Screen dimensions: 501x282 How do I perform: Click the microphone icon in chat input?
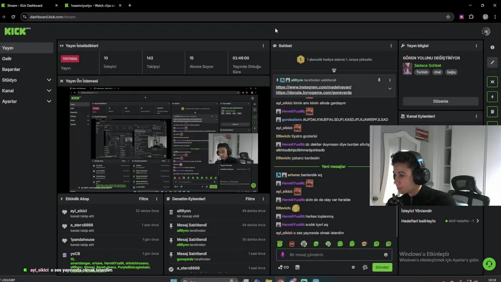tap(283, 255)
